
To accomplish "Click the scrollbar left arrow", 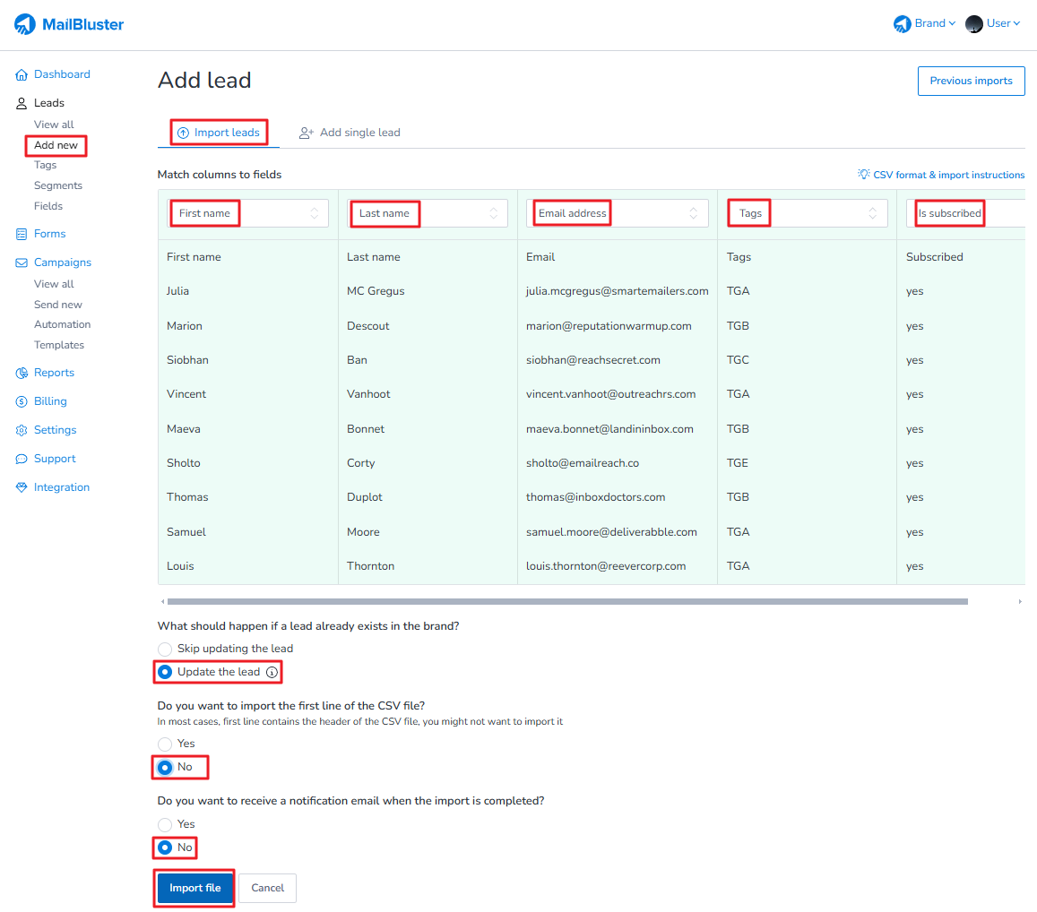I will point(163,601).
